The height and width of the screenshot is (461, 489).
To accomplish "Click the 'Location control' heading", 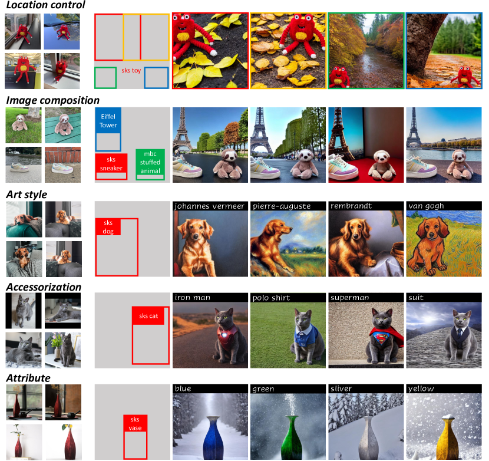I will coord(45,5).
